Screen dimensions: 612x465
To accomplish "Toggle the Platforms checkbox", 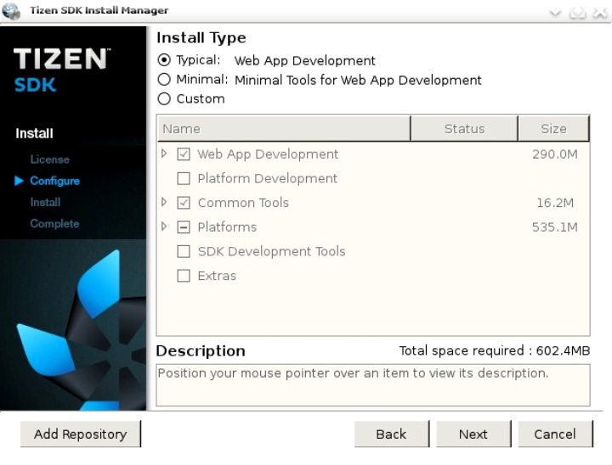I will click(184, 227).
